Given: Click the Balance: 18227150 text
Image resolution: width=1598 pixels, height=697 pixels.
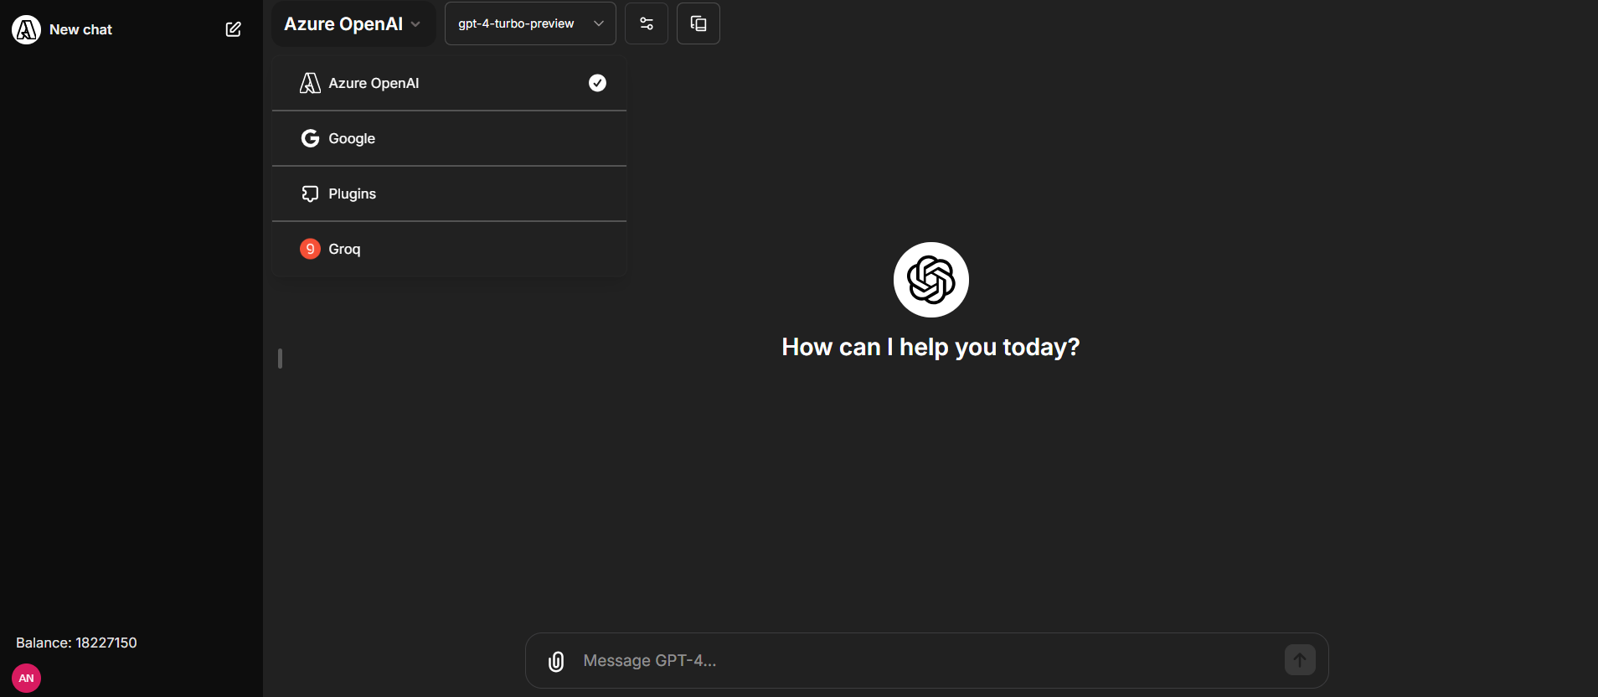Looking at the screenshot, I should pyautogui.click(x=76, y=643).
